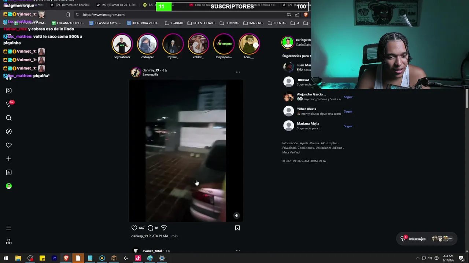
Task: Follow Yilber Alexis
Action: coord(348,112)
